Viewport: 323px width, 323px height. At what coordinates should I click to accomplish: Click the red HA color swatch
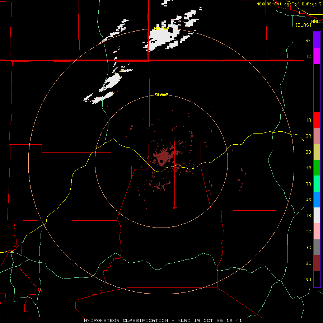pyautogui.click(x=317, y=120)
